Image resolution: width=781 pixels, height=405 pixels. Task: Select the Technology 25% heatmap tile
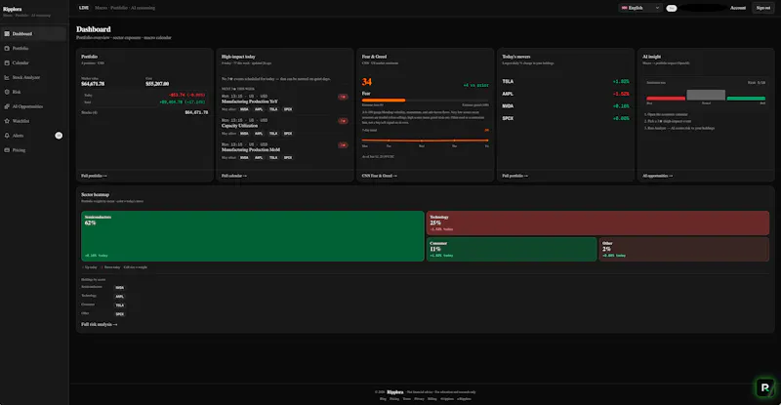[597, 223]
